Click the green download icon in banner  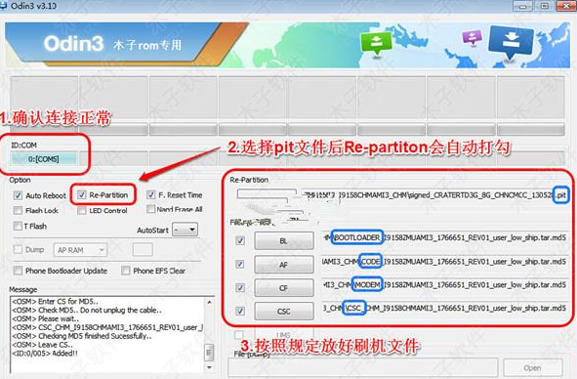[376, 43]
